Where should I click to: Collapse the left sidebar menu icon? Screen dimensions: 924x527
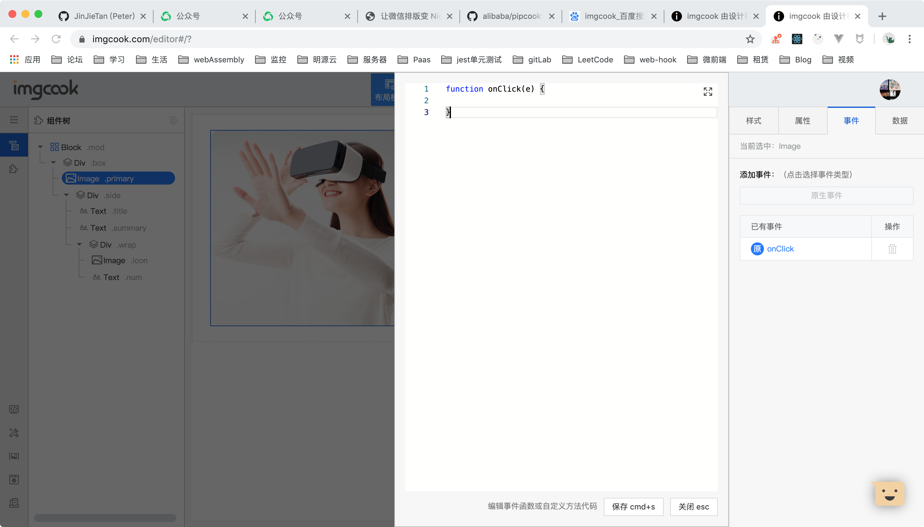click(14, 120)
